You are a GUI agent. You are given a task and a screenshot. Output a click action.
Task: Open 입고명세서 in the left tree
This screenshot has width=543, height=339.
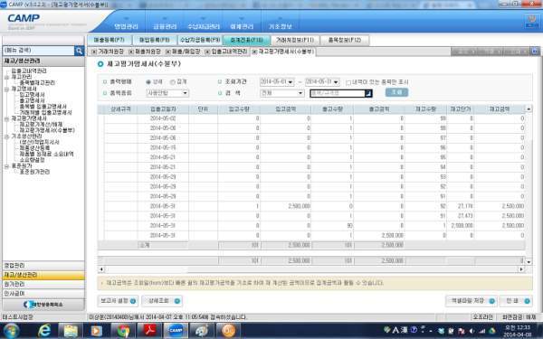tap(32, 95)
